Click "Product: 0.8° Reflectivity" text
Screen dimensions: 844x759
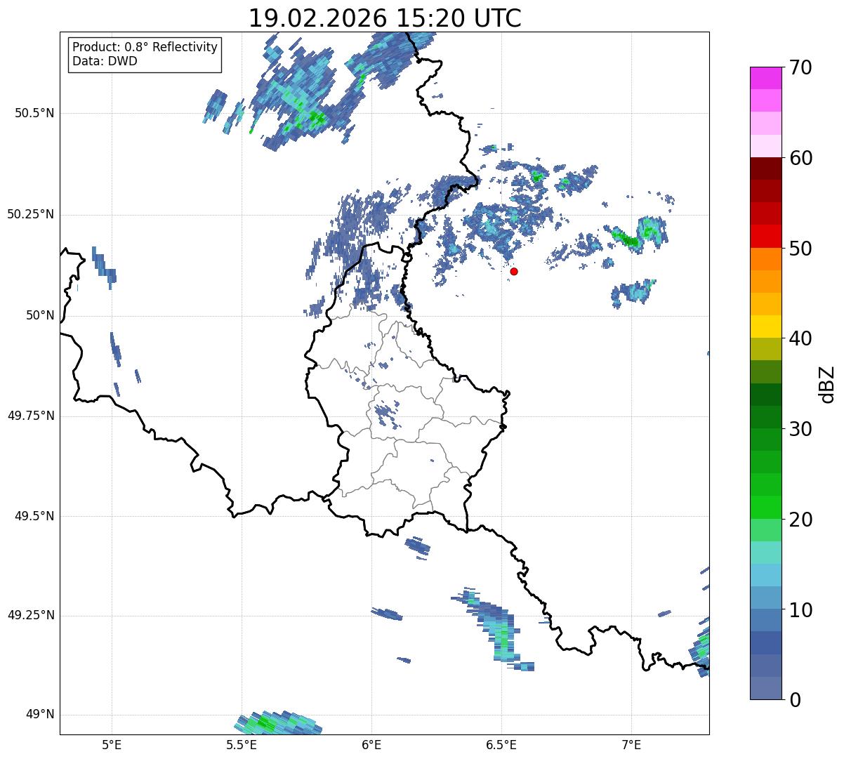pos(145,47)
